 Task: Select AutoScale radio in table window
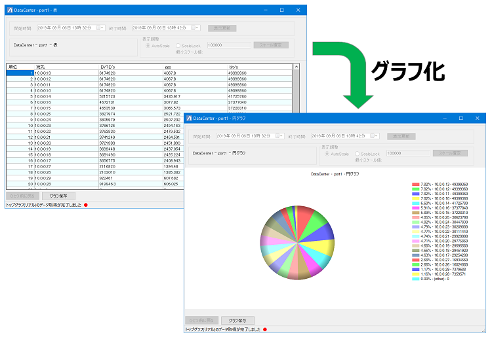pos(148,46)
